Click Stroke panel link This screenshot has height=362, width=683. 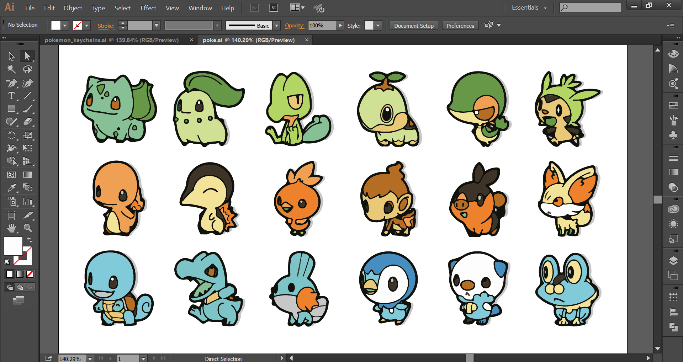click(106, 26)
